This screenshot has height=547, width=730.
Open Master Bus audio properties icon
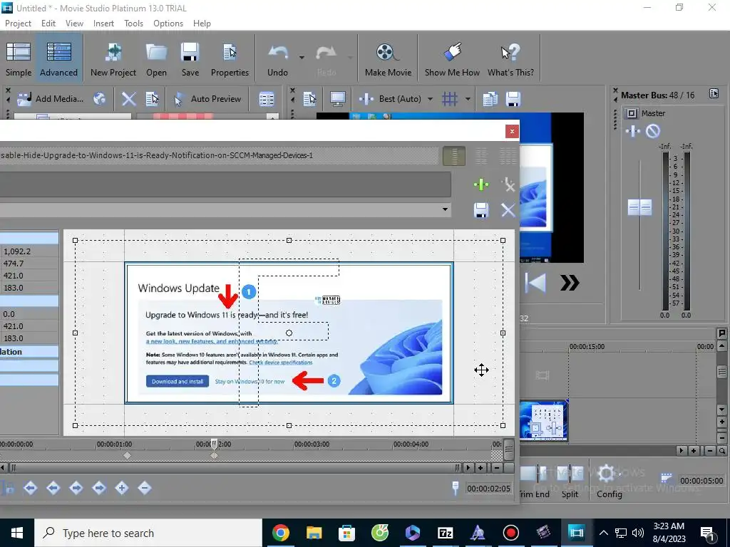tap(714, 94)
